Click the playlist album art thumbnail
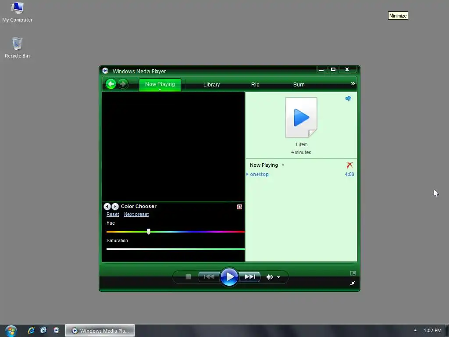The height and width of the screenshot is (337, 449). point(301,118)
